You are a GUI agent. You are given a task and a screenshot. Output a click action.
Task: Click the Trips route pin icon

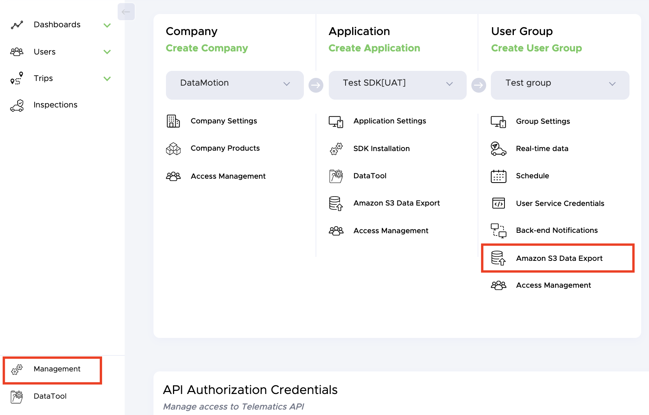17,78
